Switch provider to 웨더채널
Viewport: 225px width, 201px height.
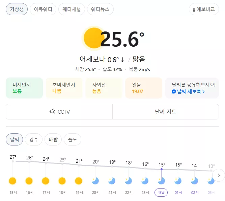coord(72,9)
